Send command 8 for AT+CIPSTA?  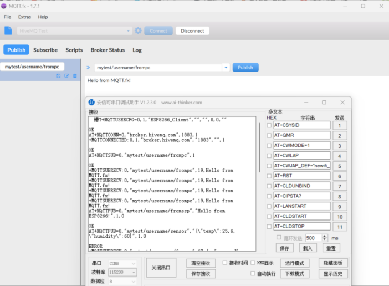(x=340, y=196)
